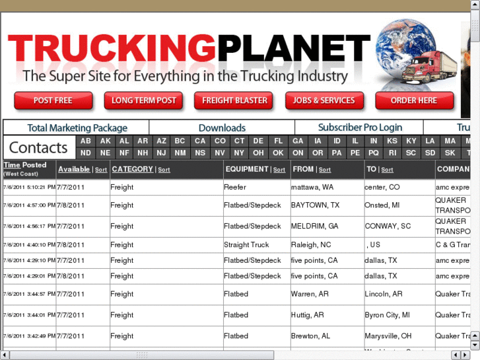480x360 pixels.
Task: Choose ON province contacts
Action: [x=298, y=153]
